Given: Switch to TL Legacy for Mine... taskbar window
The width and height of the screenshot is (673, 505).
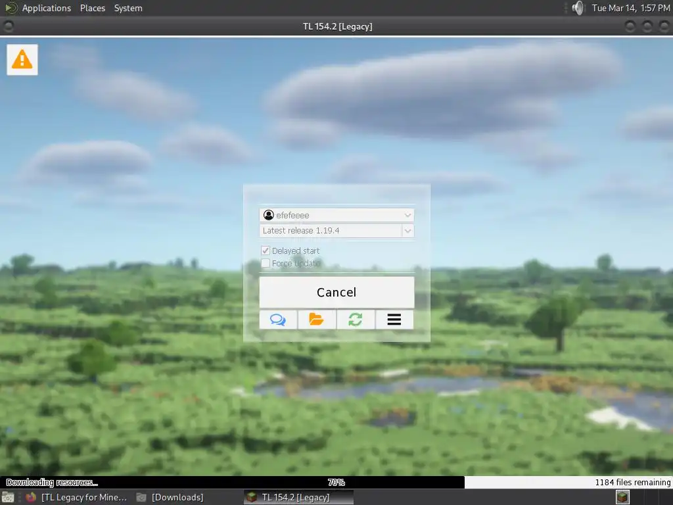Looking at the screenshot, I should coord(76,497).
